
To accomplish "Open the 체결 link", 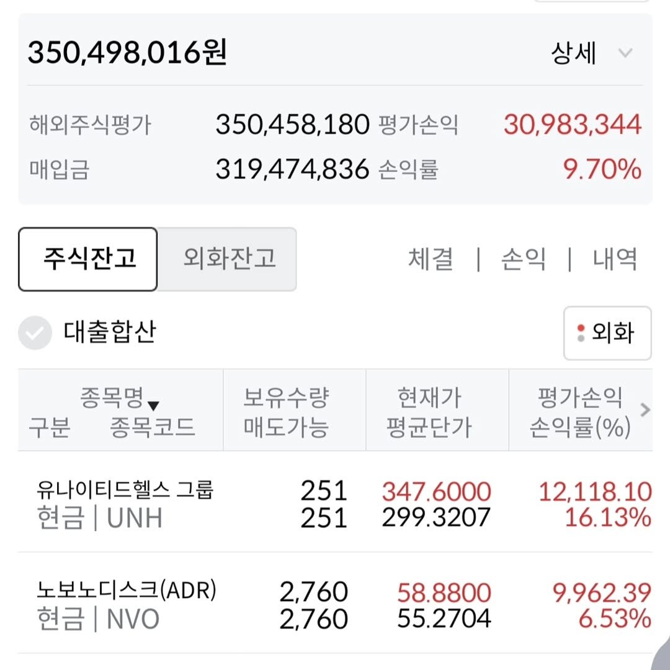I will point(431,259).
